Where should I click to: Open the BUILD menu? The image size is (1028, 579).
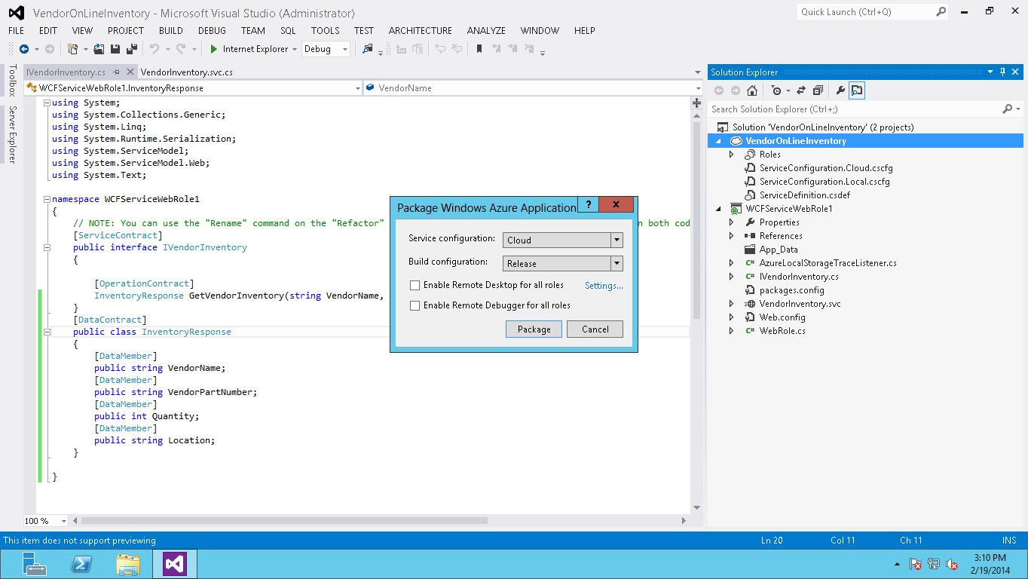[x=171, y=31]
